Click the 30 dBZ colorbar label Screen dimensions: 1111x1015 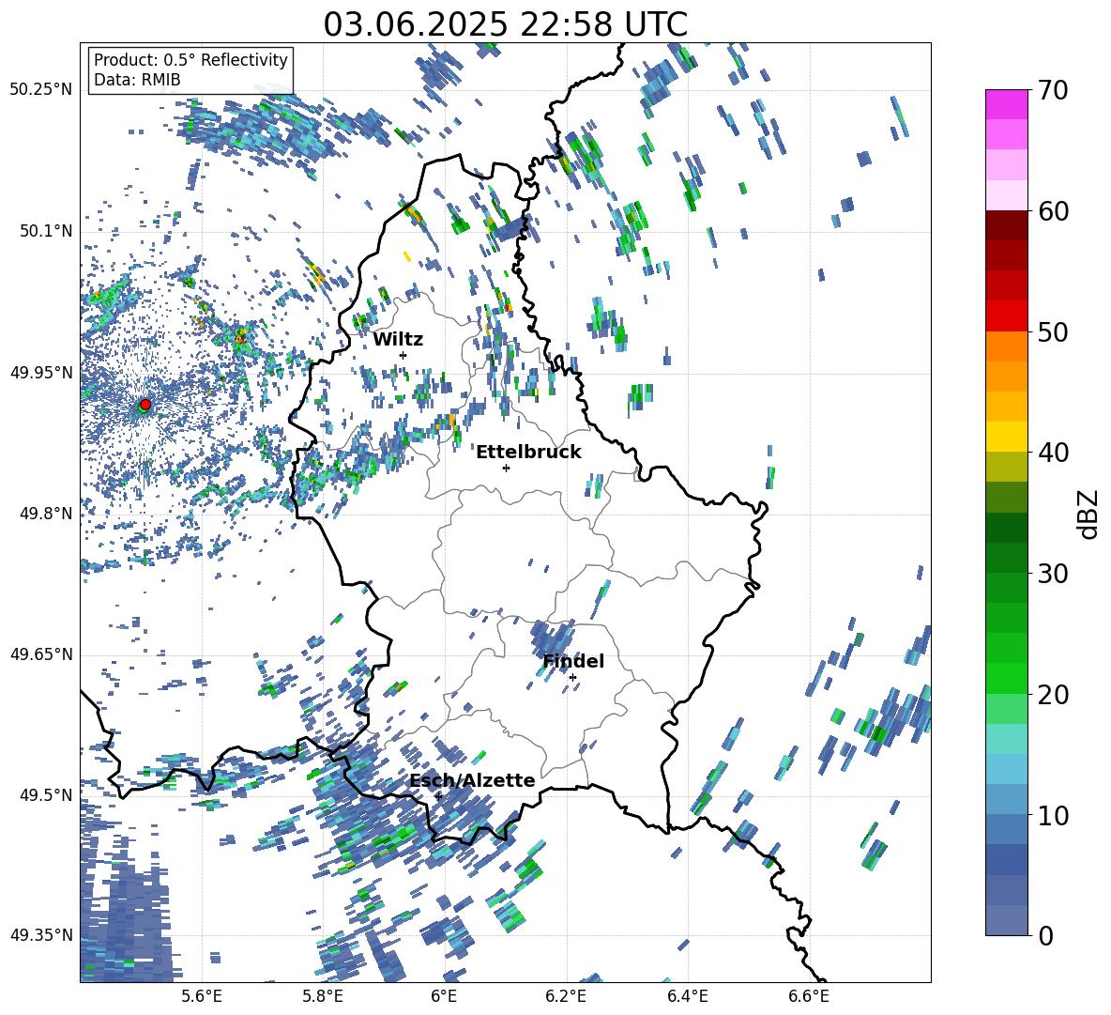point(1053,574)
